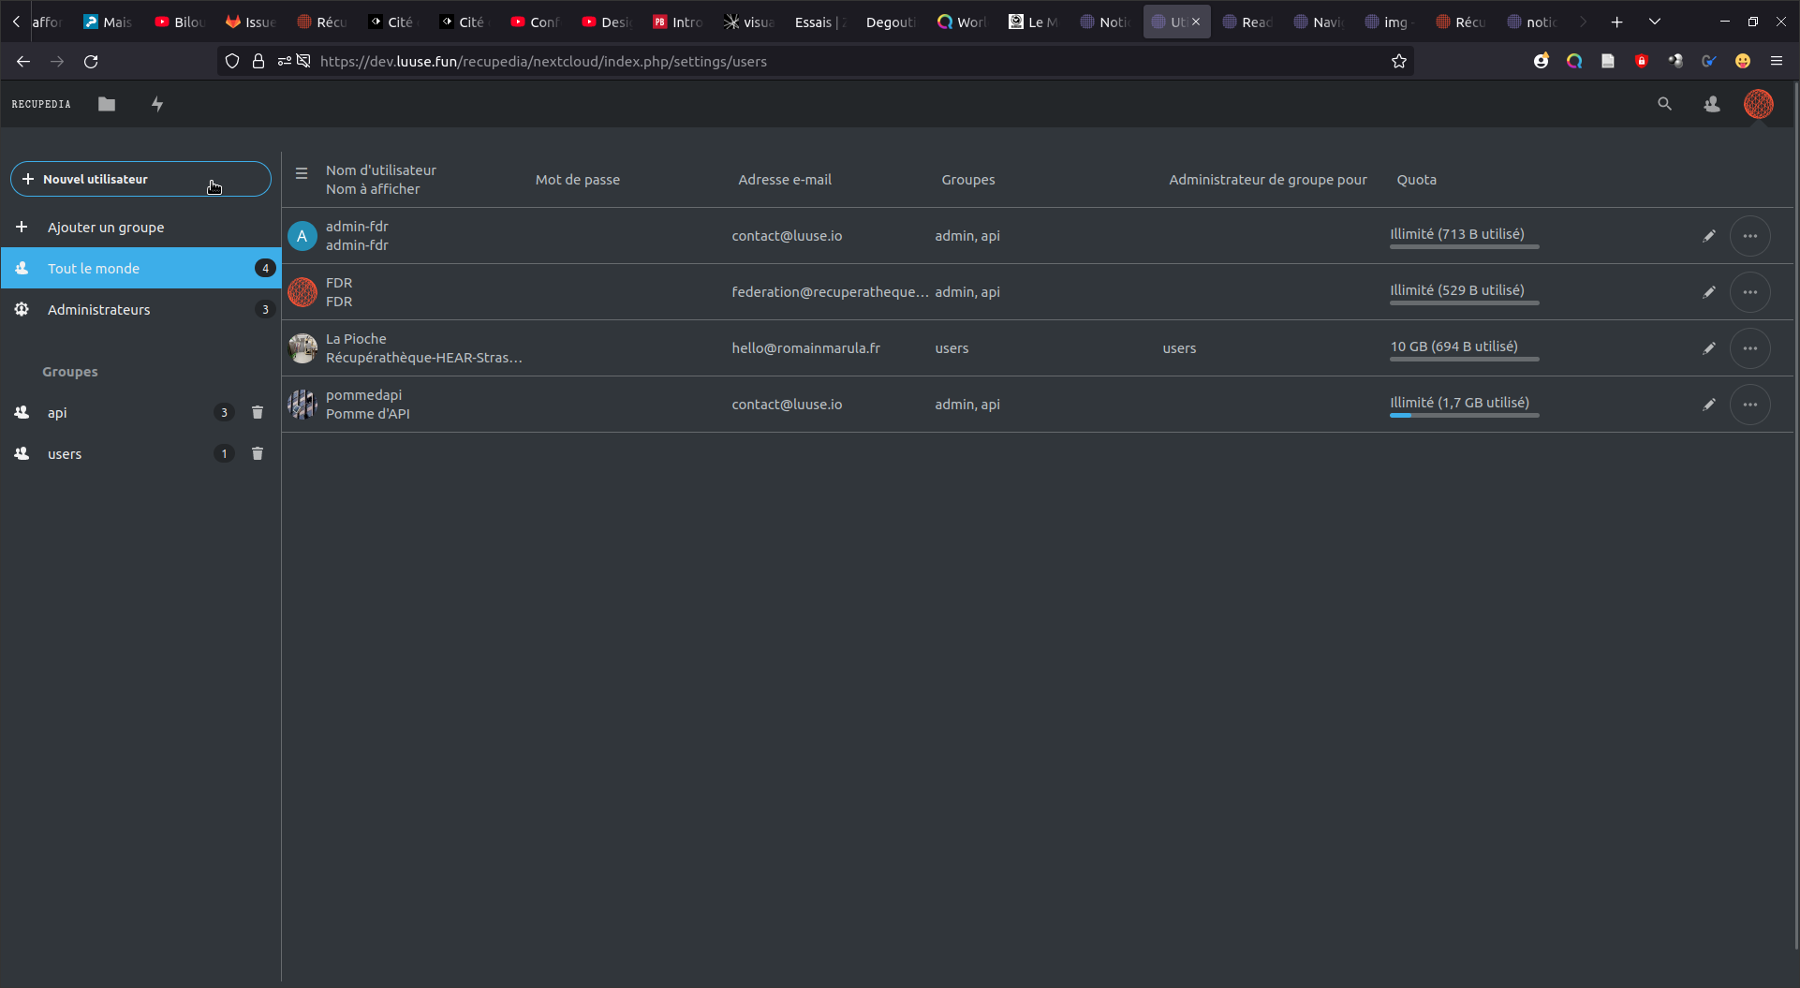Open more actions menu for FDR user
Screen dimensions: 1800x988
click(x=1749, y=292)
